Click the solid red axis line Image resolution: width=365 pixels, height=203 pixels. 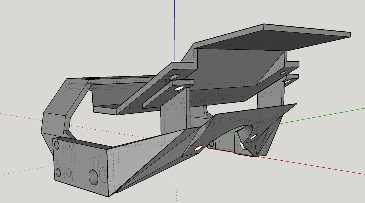(314, 165)
